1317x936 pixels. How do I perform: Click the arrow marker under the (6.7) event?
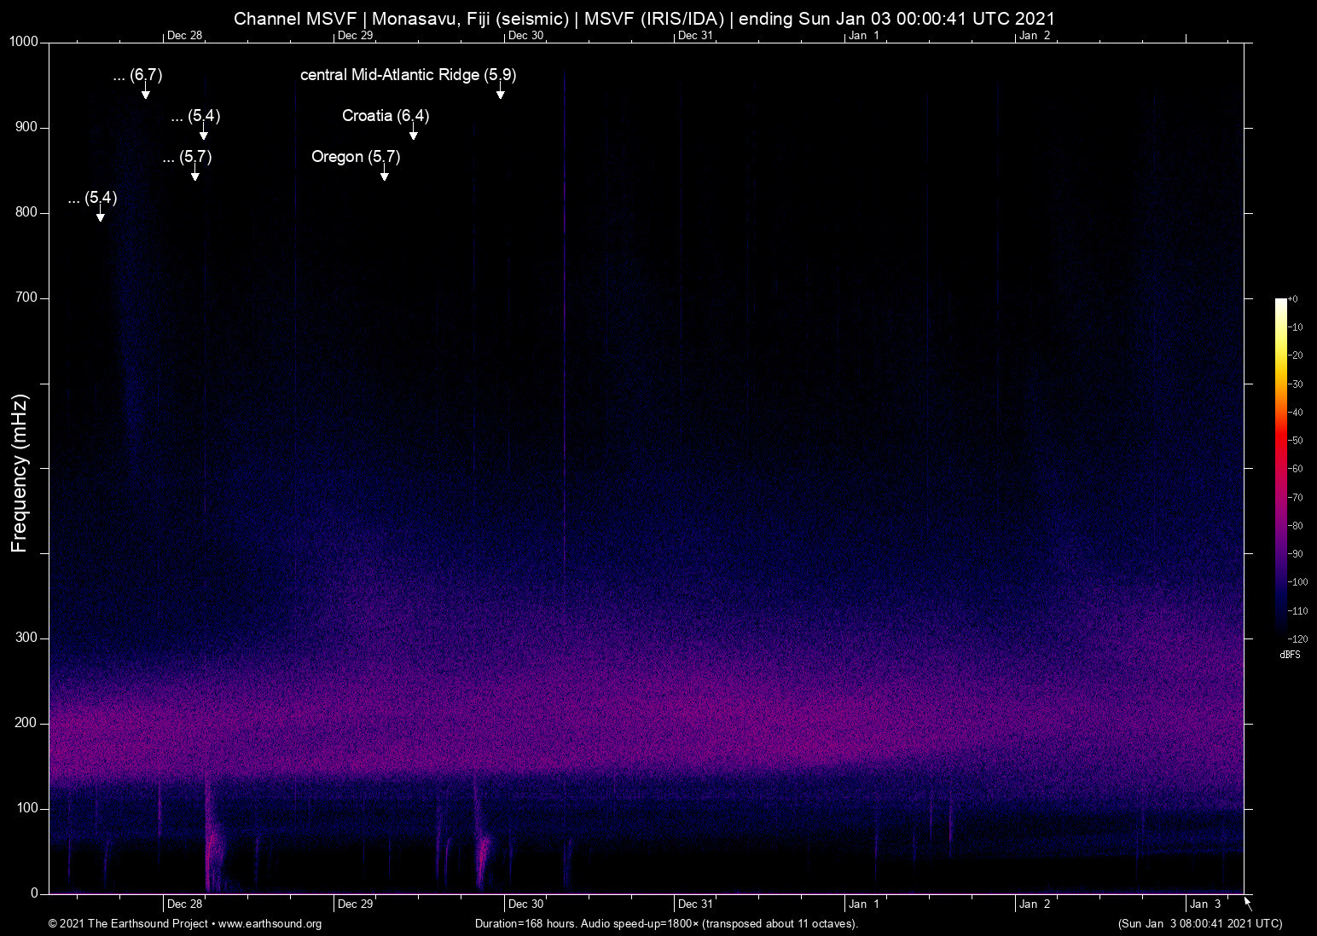[145, 93]
